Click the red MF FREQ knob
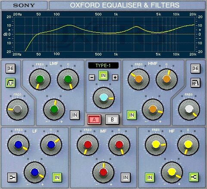 click(88, 145)
